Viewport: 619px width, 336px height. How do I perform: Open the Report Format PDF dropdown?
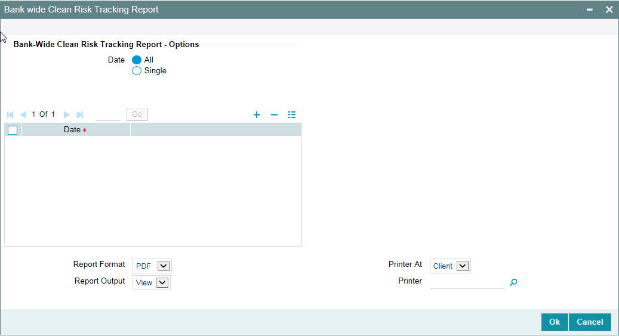(152, 266)
